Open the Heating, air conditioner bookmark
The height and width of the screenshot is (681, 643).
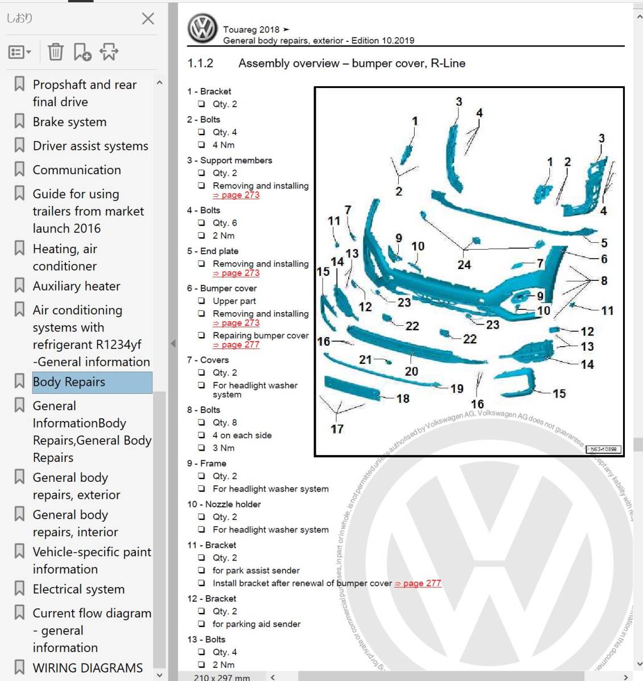click(x=65, y=257)
